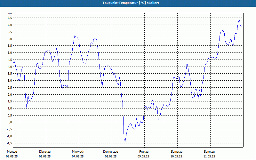This screenshot has width=256, height=160.
Task: Click the date 09.05.25
Action: point(143,156)
